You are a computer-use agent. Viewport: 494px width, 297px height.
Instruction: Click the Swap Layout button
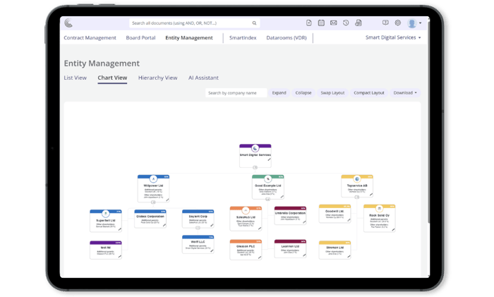(332, 92)
